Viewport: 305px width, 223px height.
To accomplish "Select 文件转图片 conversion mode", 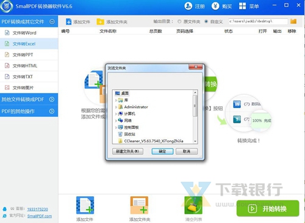I will (29, 87).
